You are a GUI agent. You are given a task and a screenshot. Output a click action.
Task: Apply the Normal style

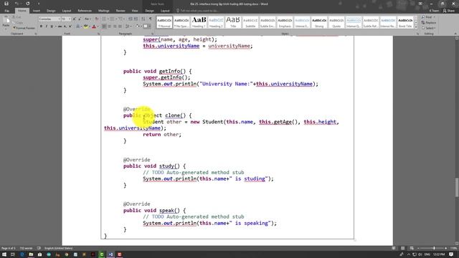[x=164, y=22]
